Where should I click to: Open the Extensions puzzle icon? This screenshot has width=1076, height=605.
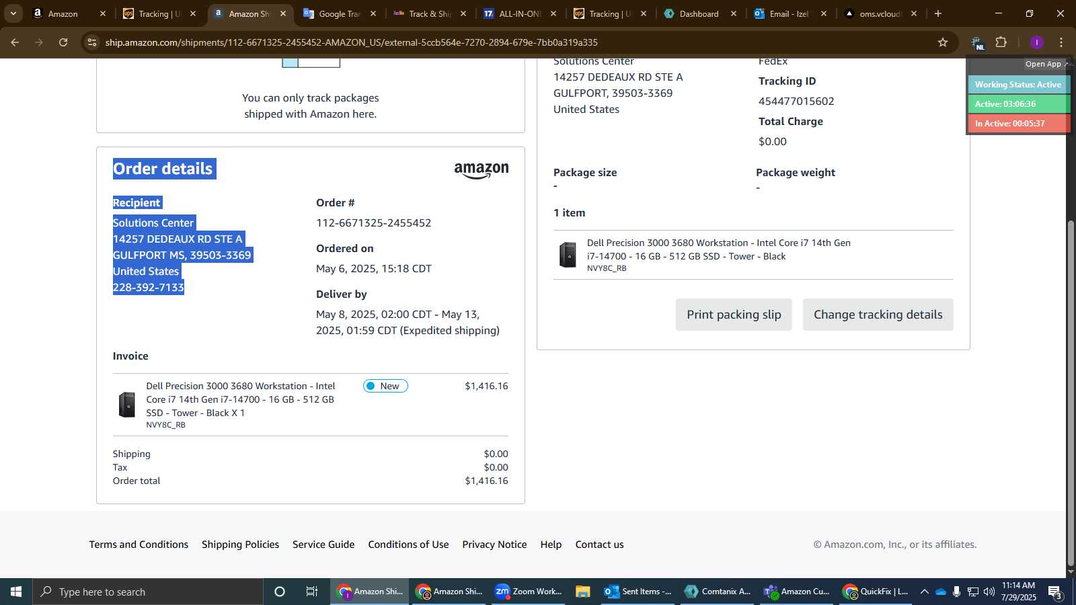pos(1001,42)
